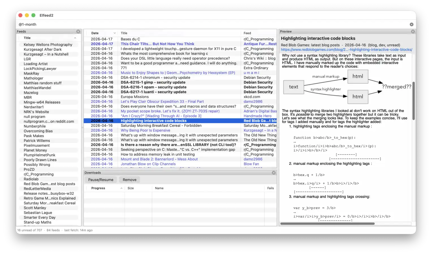Viewport: 432px width, 255px height.
Task: Click the Progress column sort chevron
Action: (121, 188)
